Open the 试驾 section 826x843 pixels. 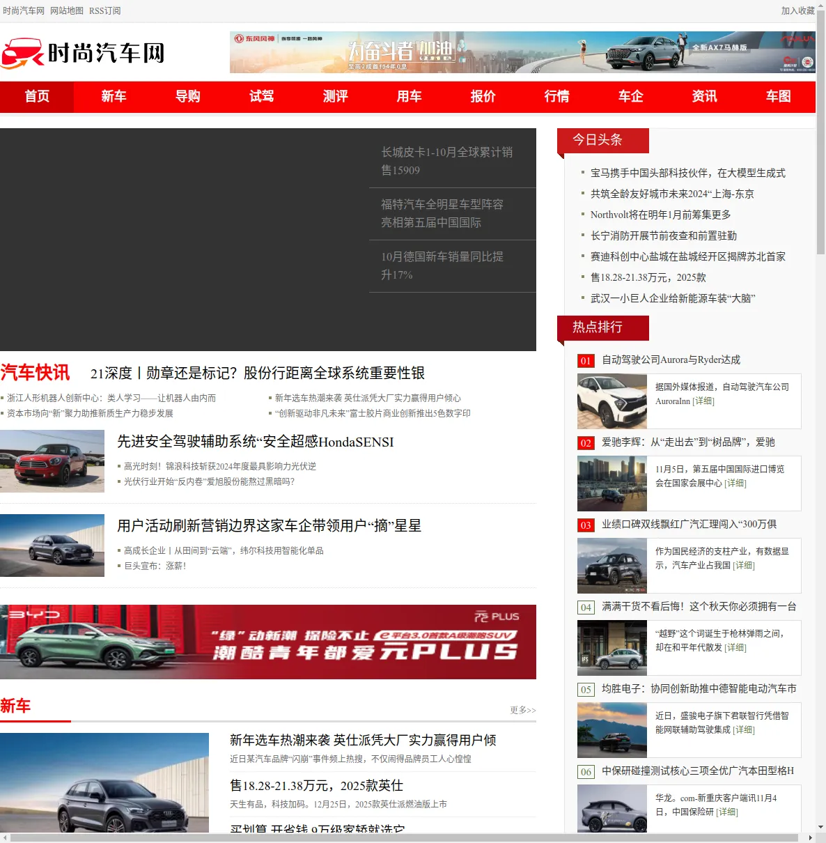tap(261, 97)
